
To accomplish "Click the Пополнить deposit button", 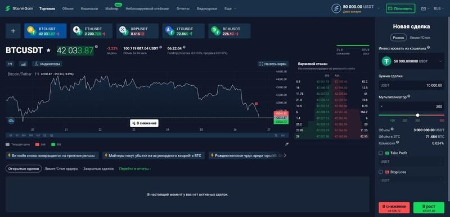I will click(400, 8).
